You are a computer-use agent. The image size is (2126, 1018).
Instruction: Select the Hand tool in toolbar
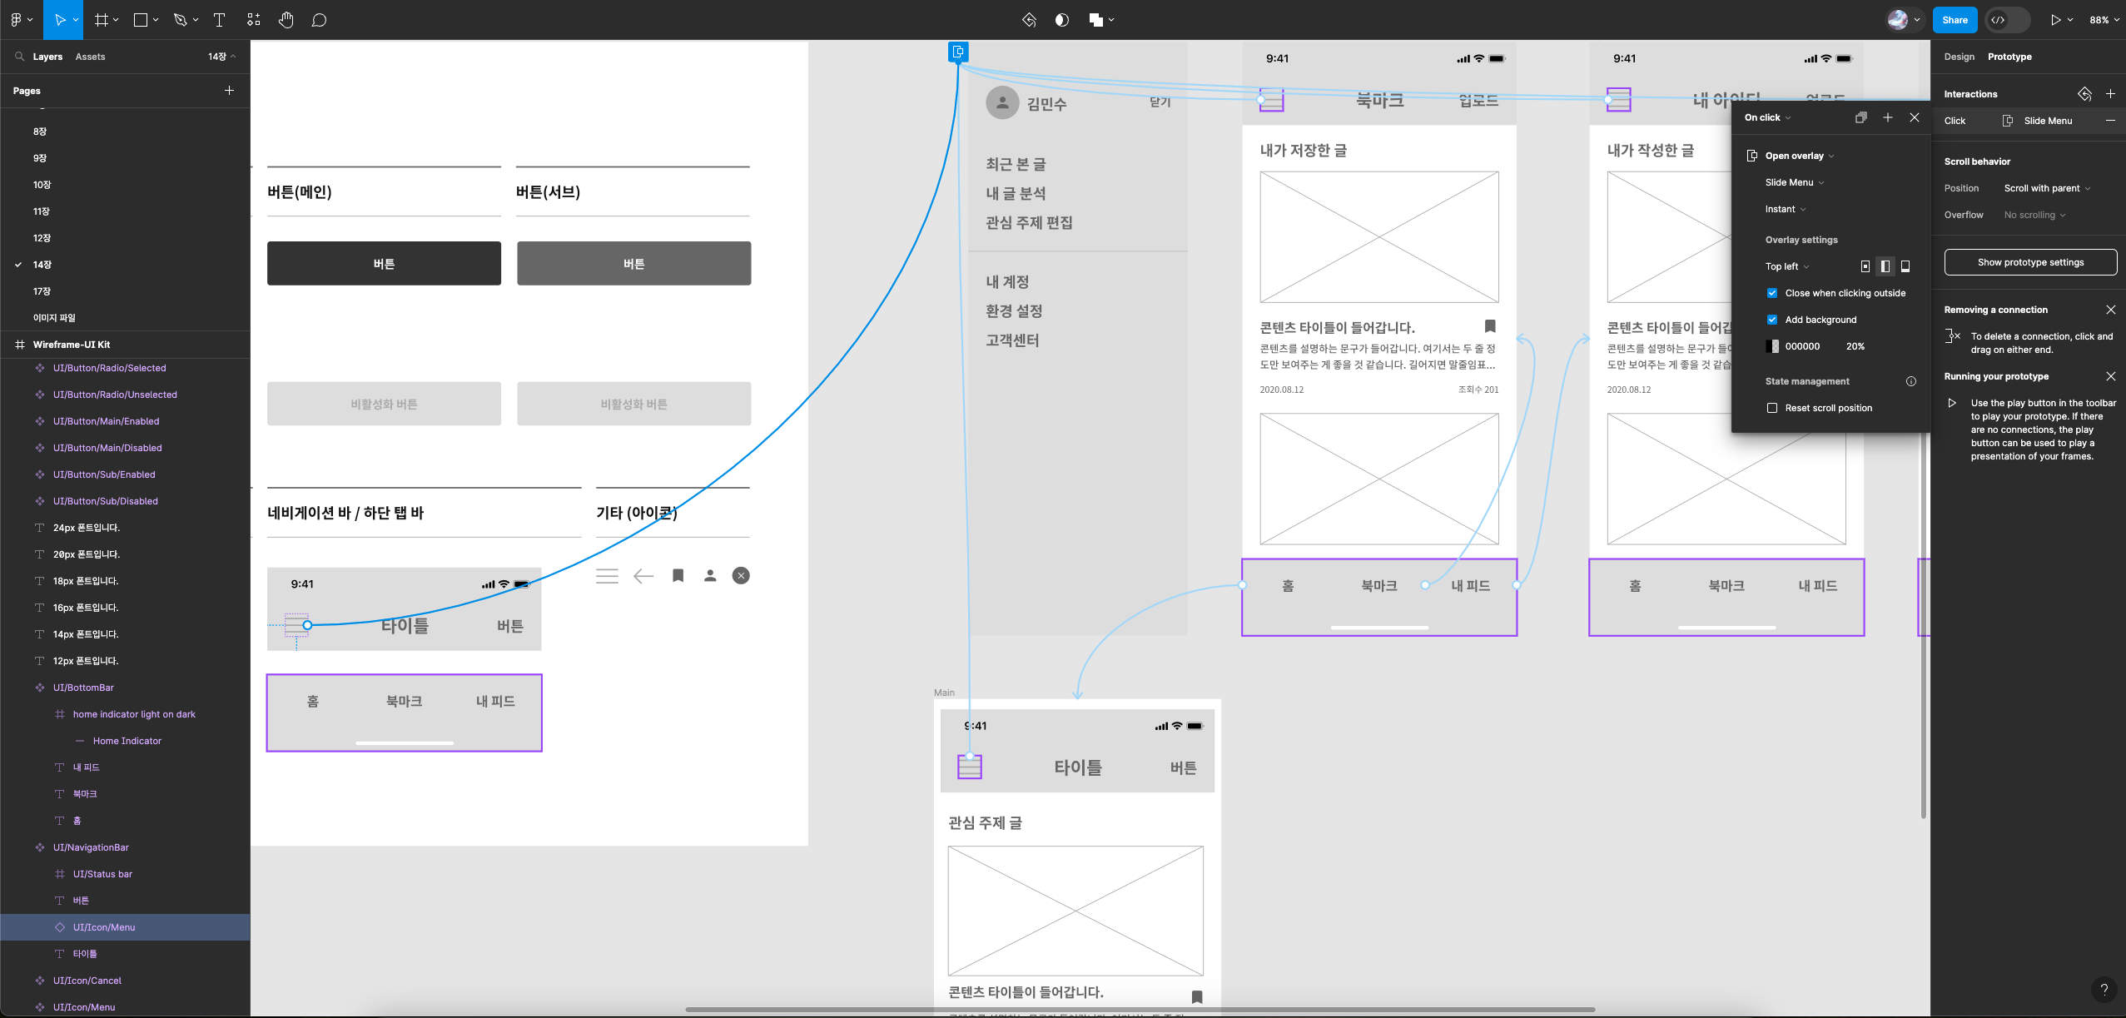[x=286, y=20]
